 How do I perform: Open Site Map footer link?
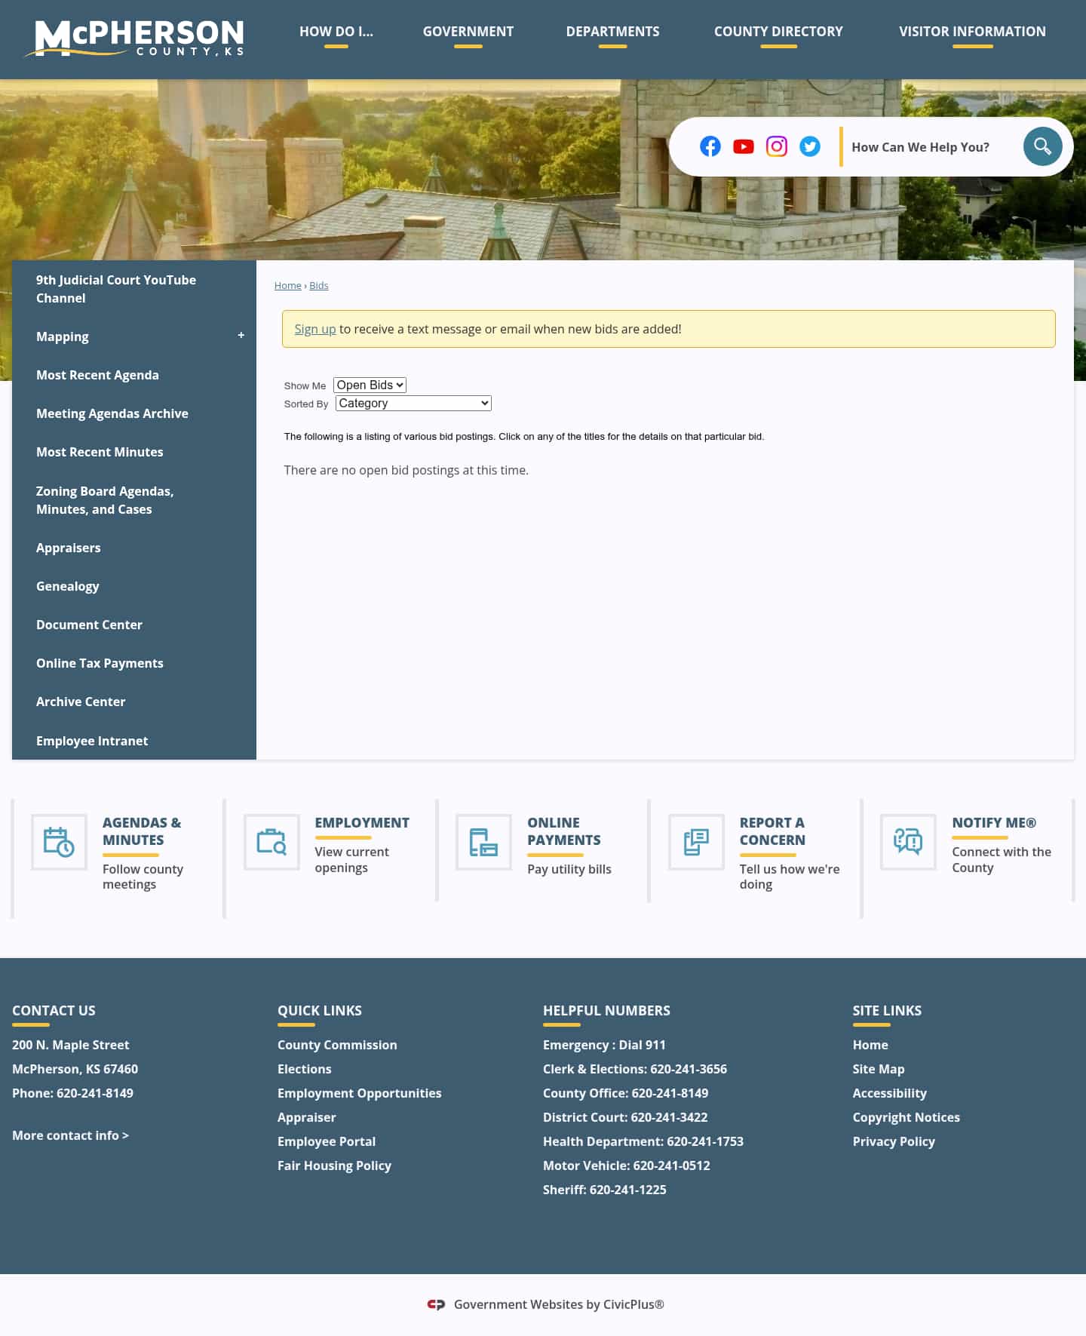pos(879,1069)
